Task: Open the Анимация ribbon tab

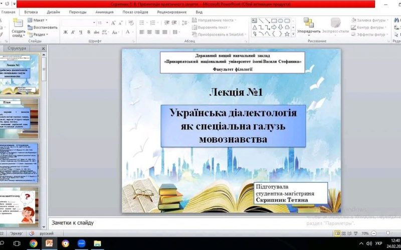Action: click(104, 11)
